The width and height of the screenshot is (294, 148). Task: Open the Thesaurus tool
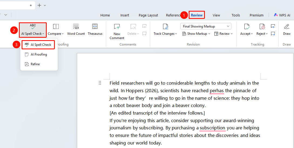click(95, 30)
